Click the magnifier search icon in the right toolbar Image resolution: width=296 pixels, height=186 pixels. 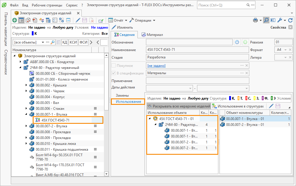[x=266, y=20]
